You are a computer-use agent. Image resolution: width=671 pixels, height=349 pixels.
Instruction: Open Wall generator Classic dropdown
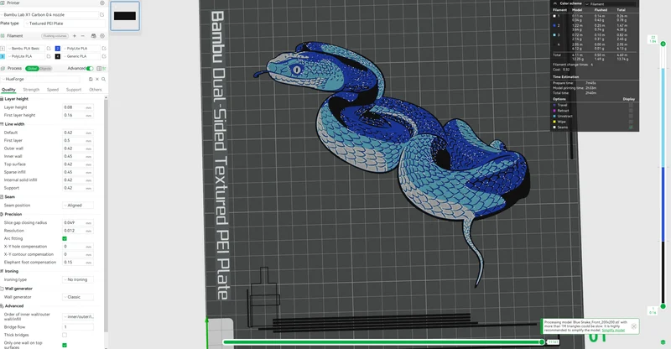[x=78, y=297]
